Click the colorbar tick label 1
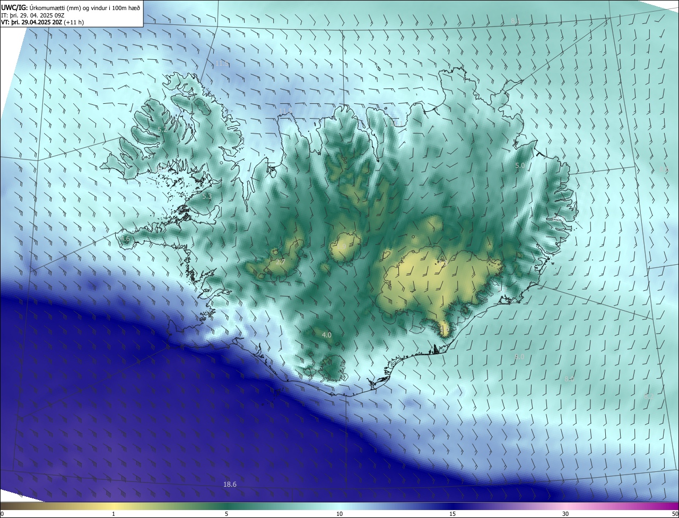The image size is (679, 518). pyautogui.click(x=114, y=514)
